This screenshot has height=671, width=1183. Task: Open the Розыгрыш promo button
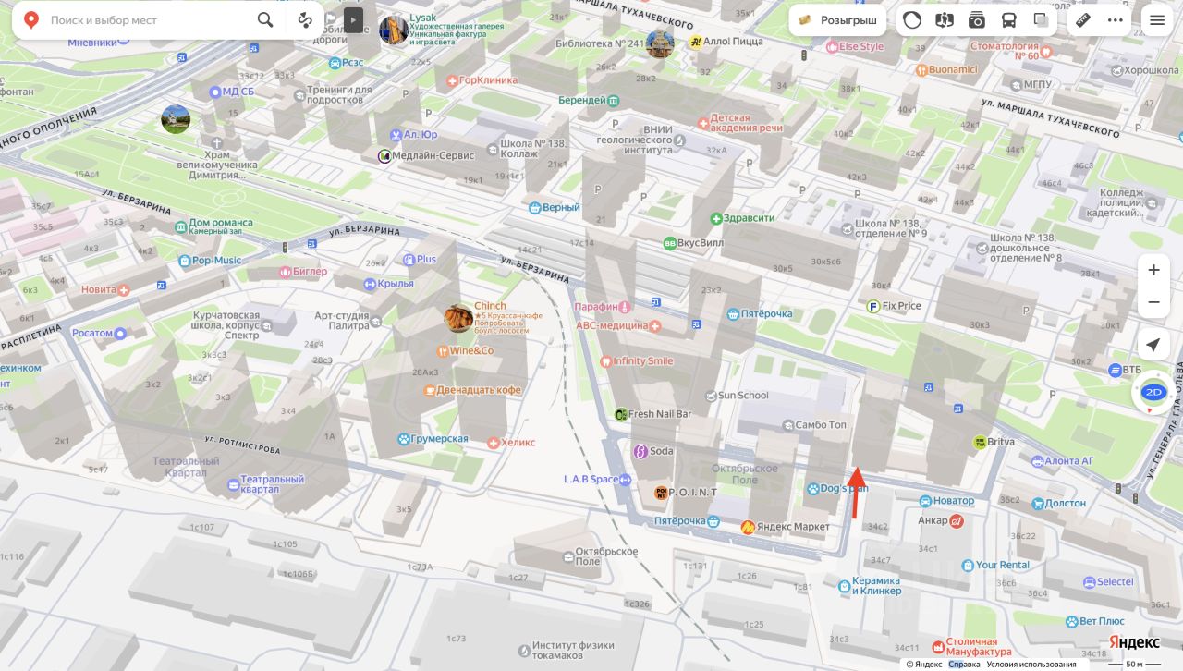click(x=837, y=19)
